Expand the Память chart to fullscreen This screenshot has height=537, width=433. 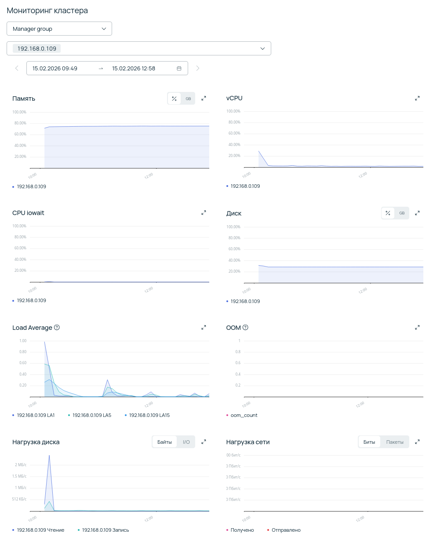pyautogui.click(x=204, y=99)
